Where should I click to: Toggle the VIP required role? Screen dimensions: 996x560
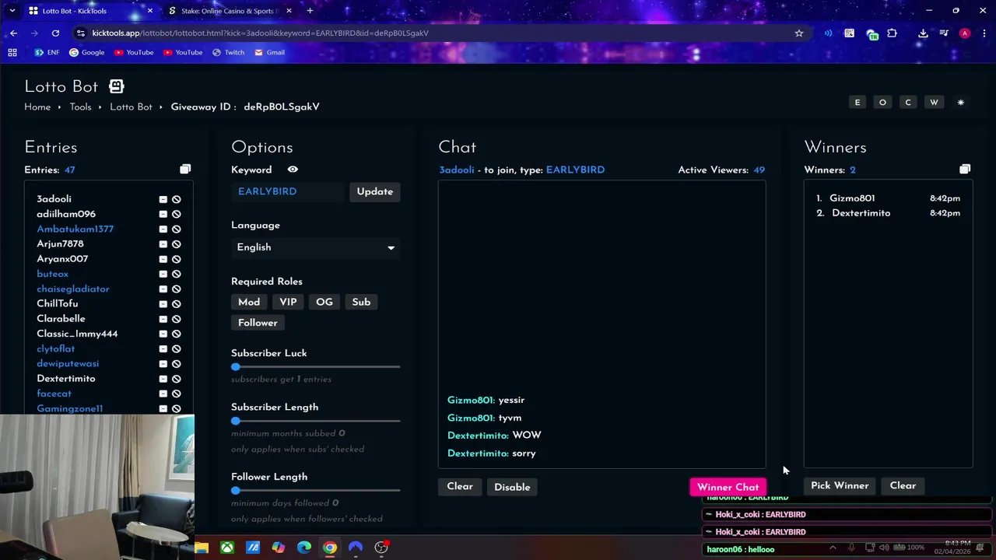click(288, 302)
